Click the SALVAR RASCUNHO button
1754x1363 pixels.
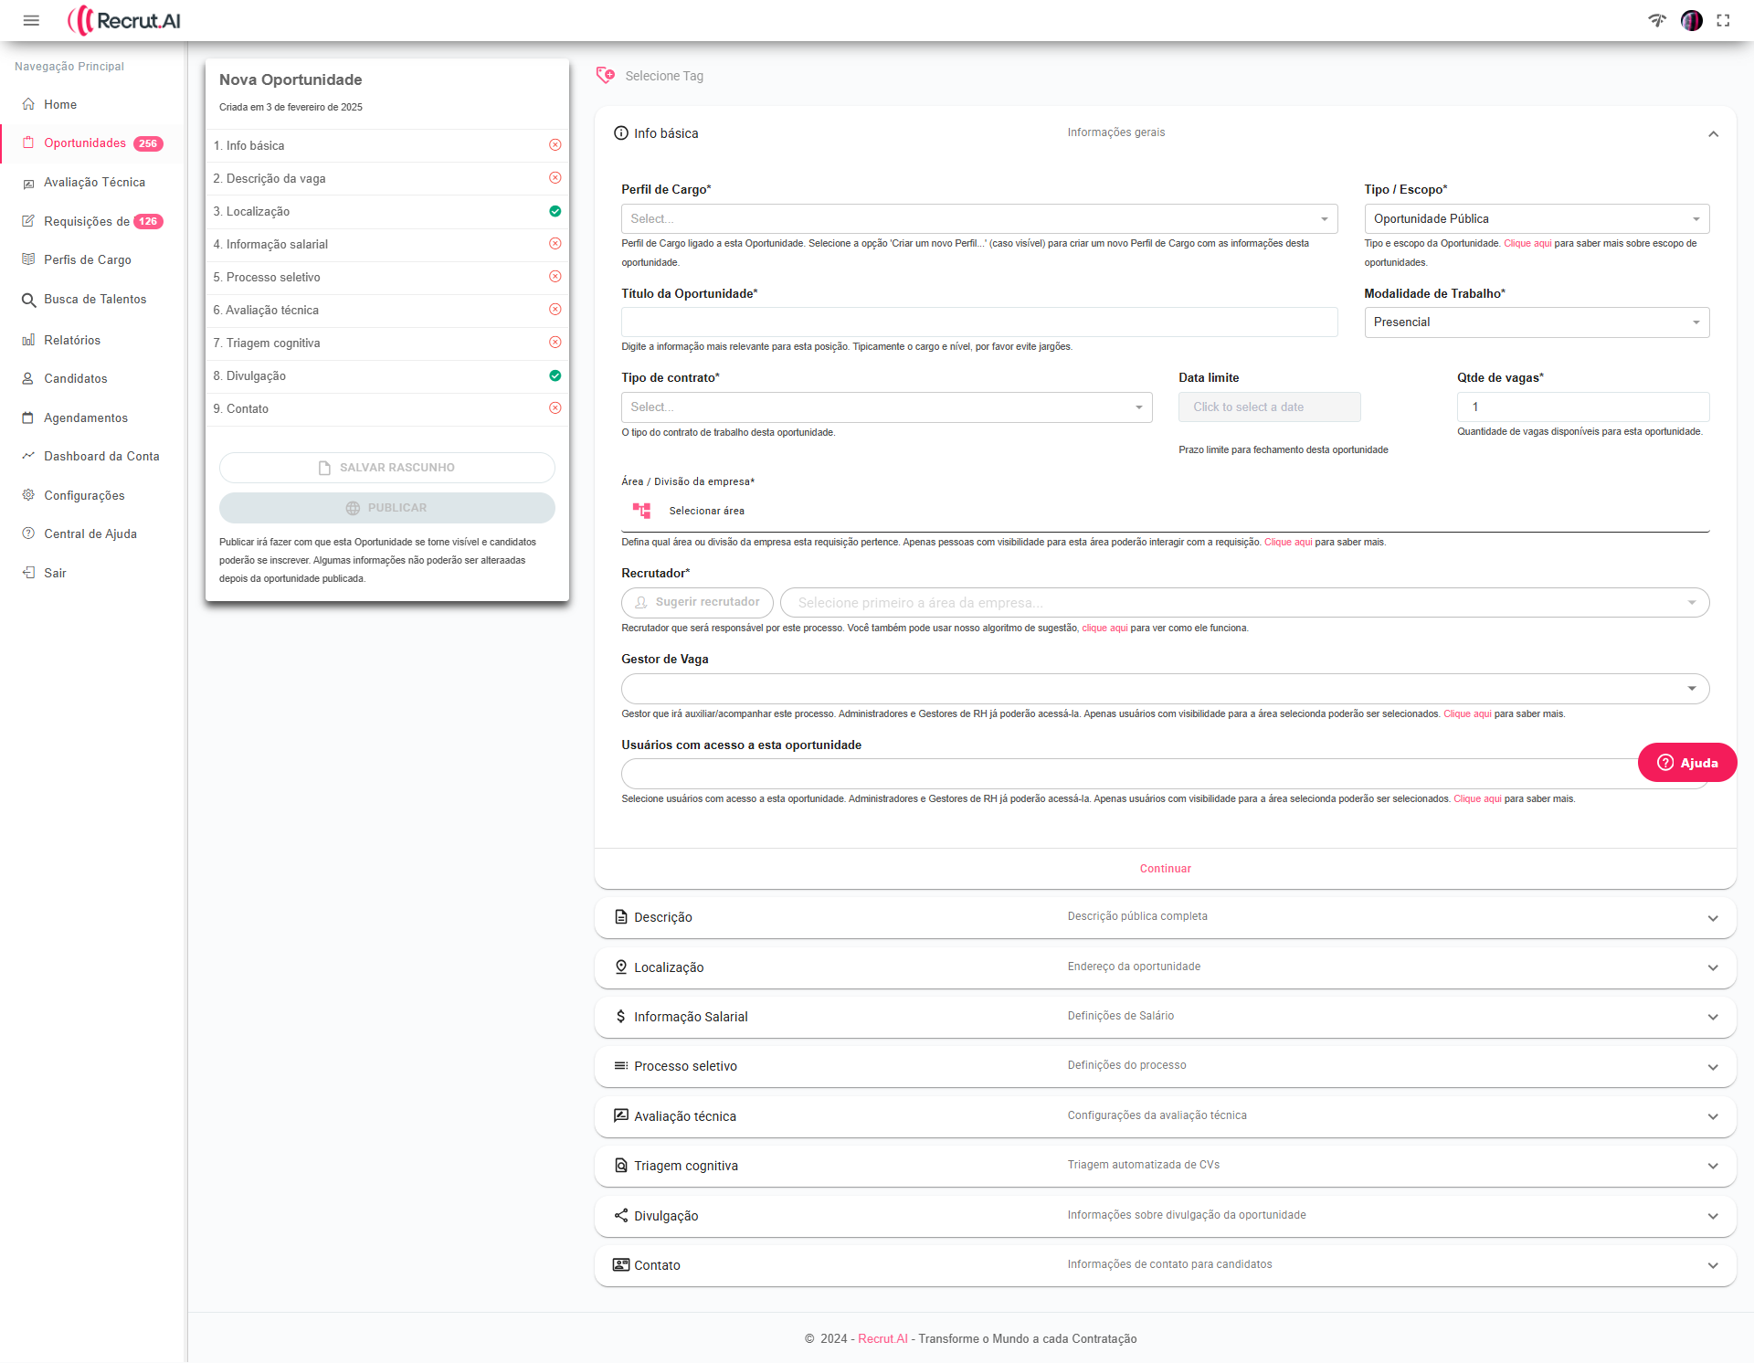(386, 467)
